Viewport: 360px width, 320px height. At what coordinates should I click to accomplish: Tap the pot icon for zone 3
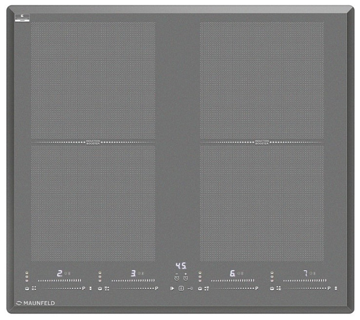pyautogui.click(x=100, y=289)
